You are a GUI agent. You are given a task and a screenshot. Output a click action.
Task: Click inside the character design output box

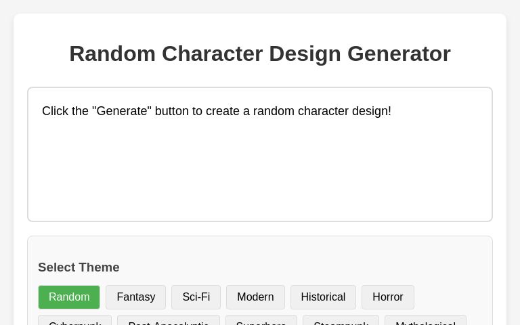click(260, 169)
